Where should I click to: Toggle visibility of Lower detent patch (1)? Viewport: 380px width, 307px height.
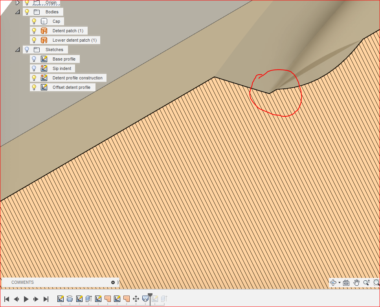[x=34, y=40]
